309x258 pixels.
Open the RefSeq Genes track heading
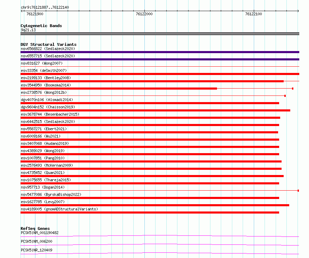click(35, 228)
